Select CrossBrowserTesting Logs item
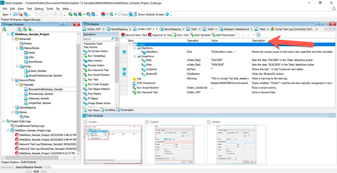The height and width of the screenshot is (173, 337). (30, 126)
